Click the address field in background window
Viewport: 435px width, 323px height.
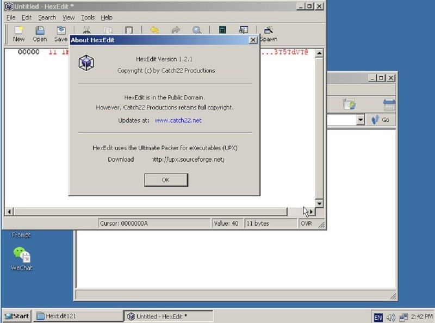pyautogui.click(x=341, y=120)
